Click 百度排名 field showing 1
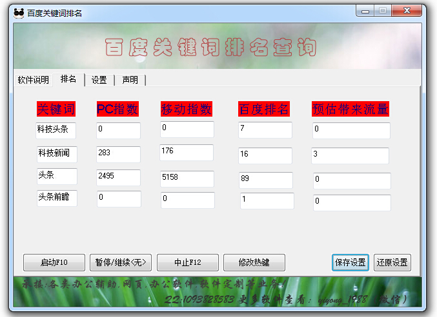The width and height of the screenshot is (437, 317). (x=267, y=201)
